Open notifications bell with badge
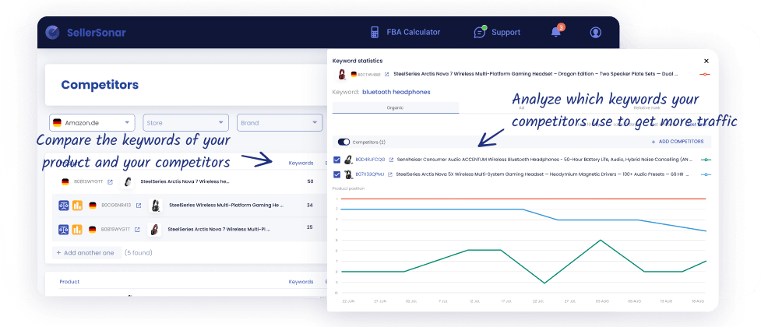This screenshot has height=327, width=761. click(556, 33)
